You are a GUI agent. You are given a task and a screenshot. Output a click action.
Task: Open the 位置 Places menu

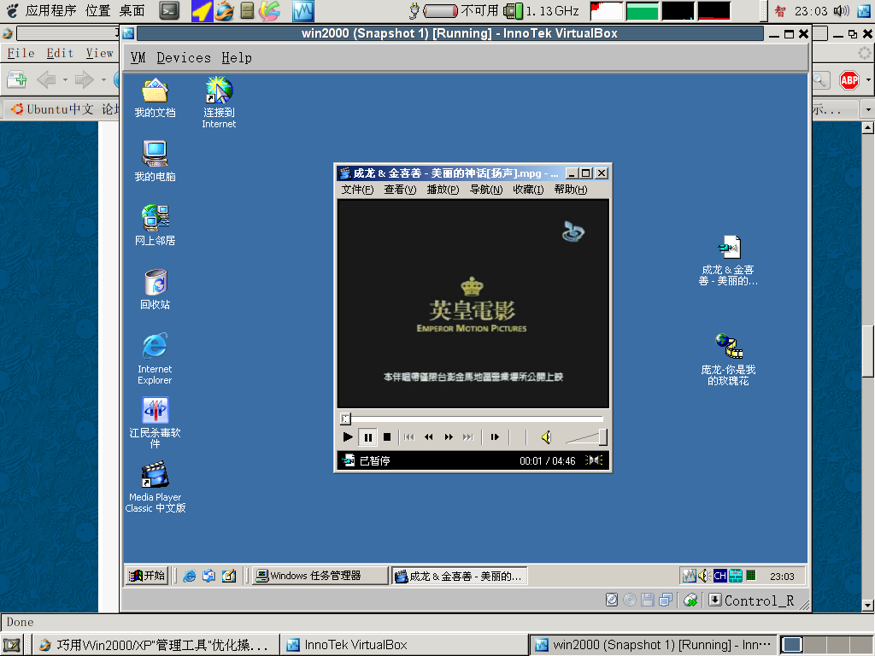tap(97, 10)
